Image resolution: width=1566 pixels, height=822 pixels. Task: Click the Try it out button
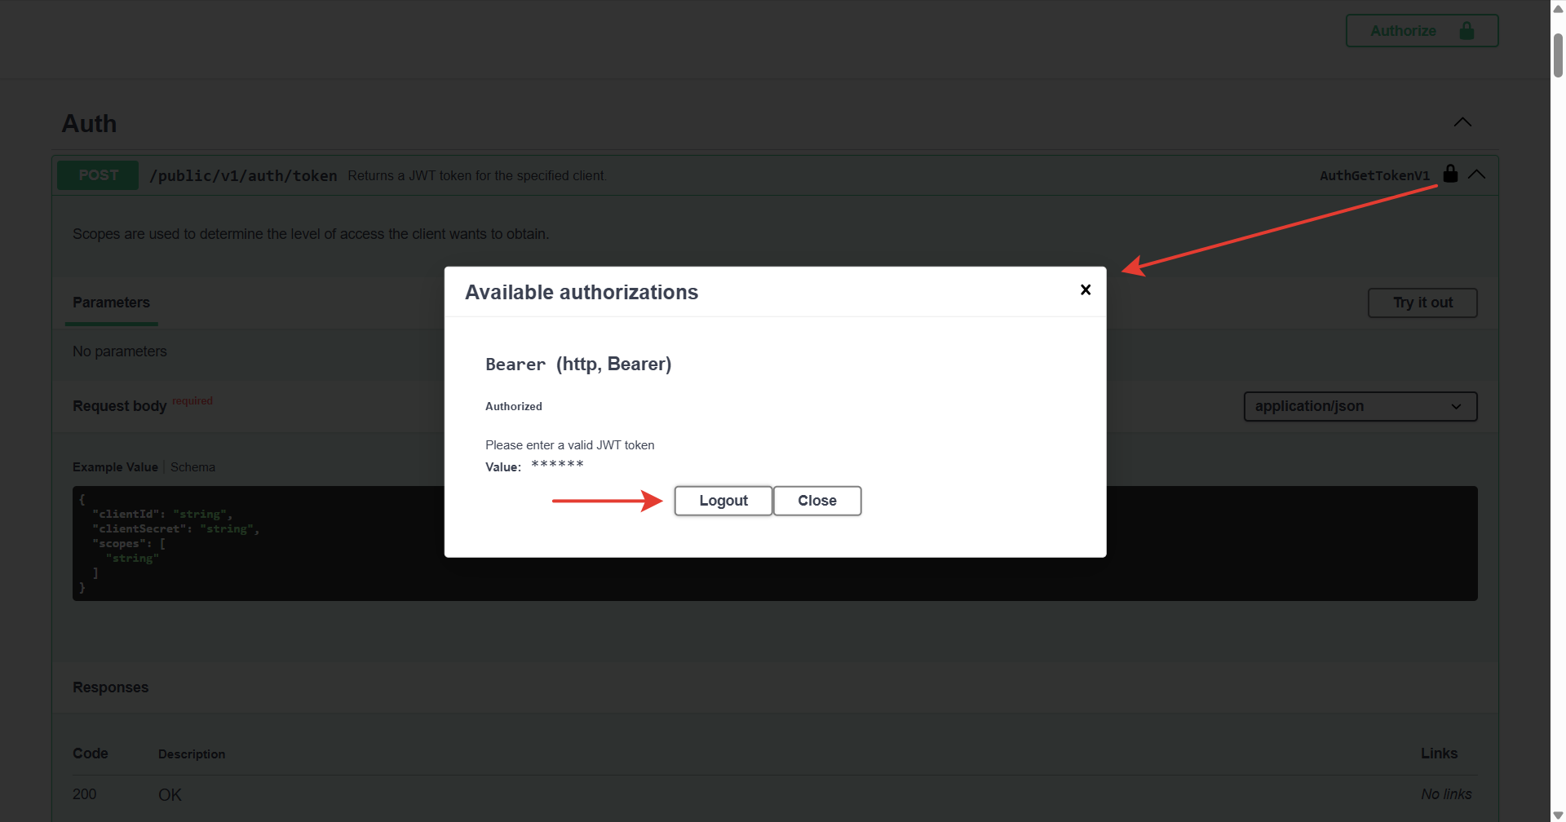(1422, 303)
